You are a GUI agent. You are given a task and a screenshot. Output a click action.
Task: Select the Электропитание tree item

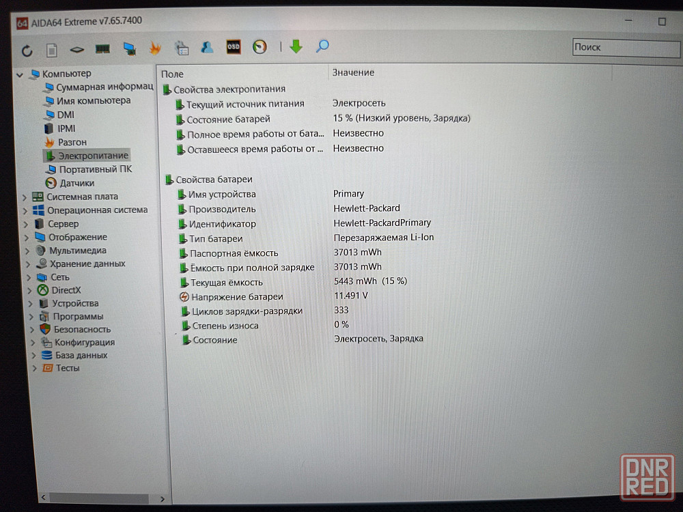pos(87,156)
